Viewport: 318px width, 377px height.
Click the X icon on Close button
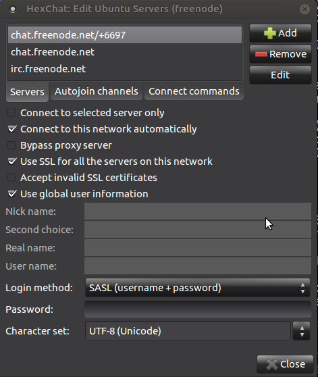272,364
